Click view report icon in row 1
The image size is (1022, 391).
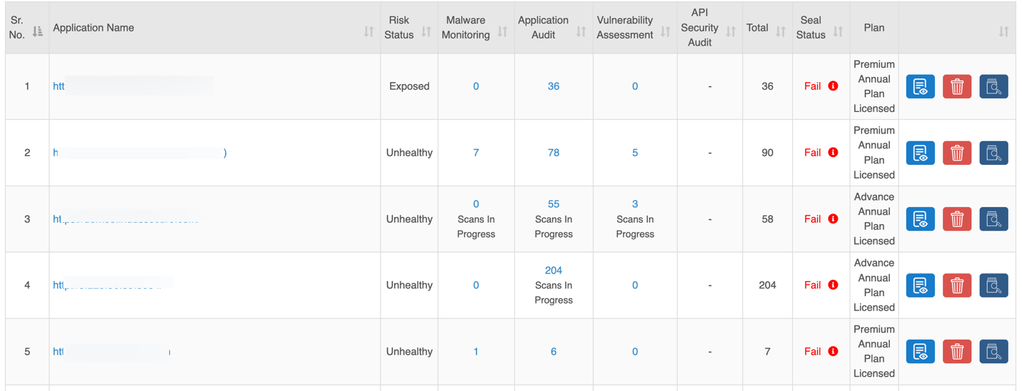pos(920,86)
